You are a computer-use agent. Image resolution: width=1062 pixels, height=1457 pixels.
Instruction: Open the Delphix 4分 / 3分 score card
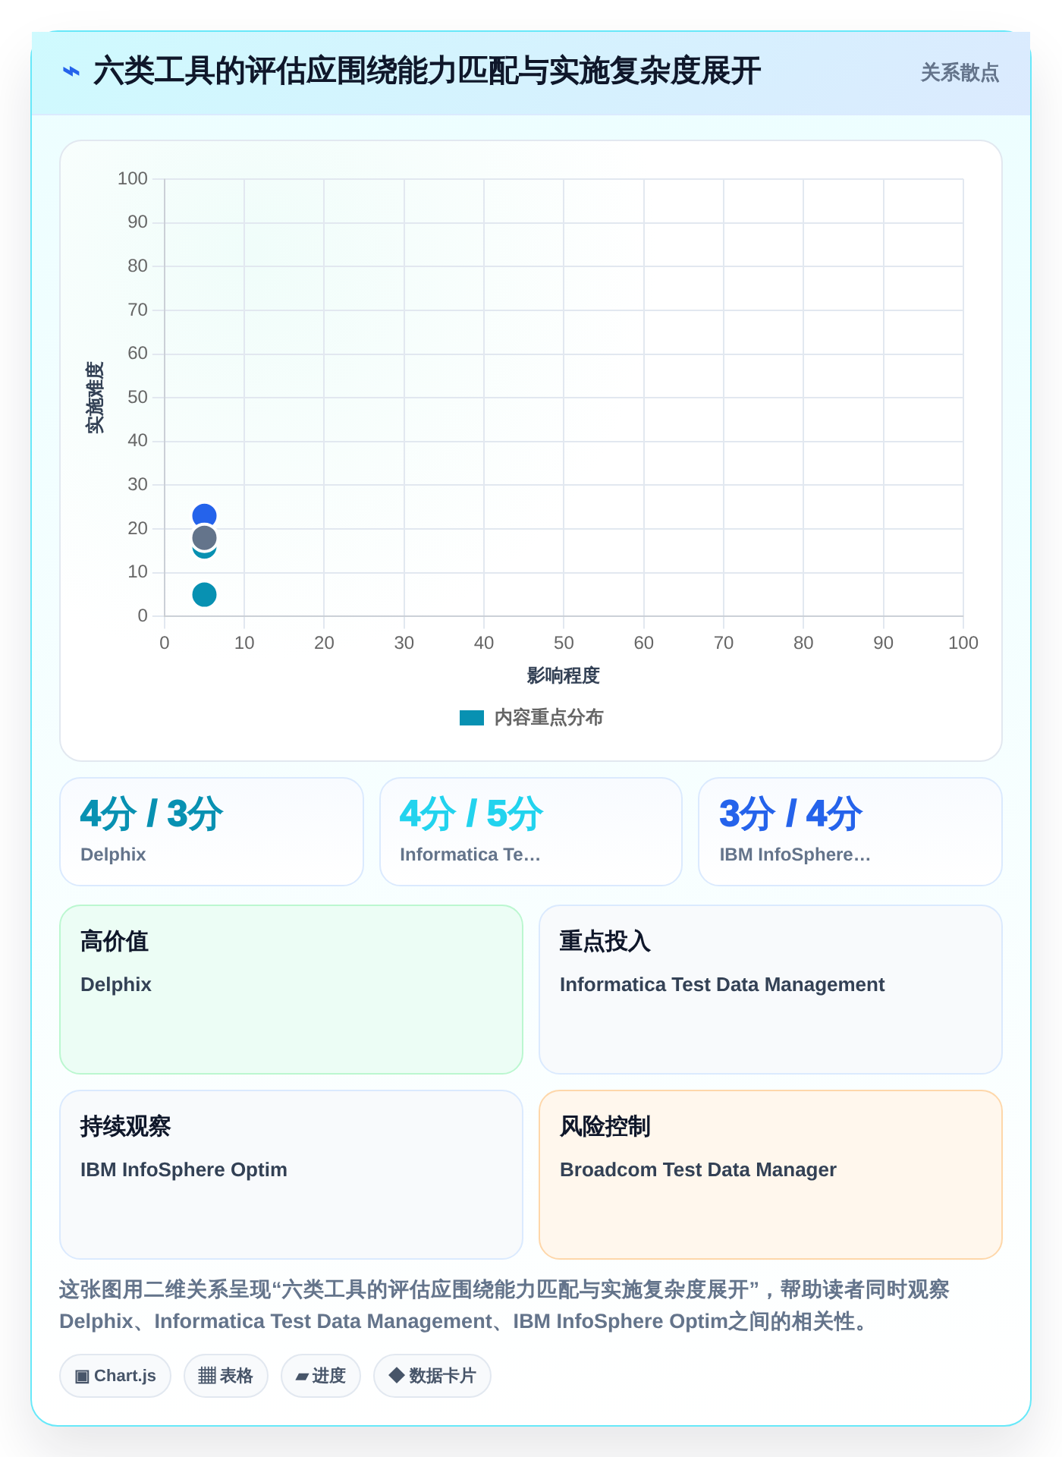click(212, 831)
